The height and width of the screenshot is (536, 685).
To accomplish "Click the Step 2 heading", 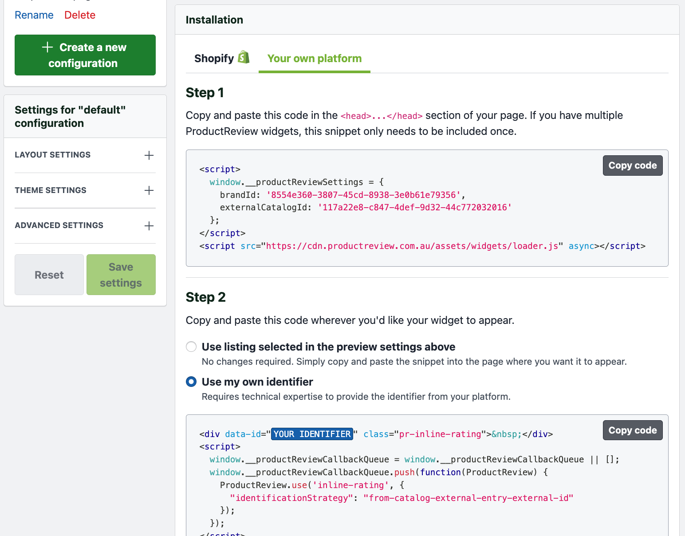I will pos(206,297).
